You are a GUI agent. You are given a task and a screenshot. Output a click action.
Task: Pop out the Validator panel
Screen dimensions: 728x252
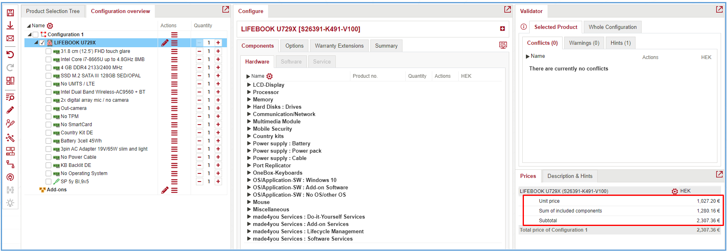(x=719, y=9)
